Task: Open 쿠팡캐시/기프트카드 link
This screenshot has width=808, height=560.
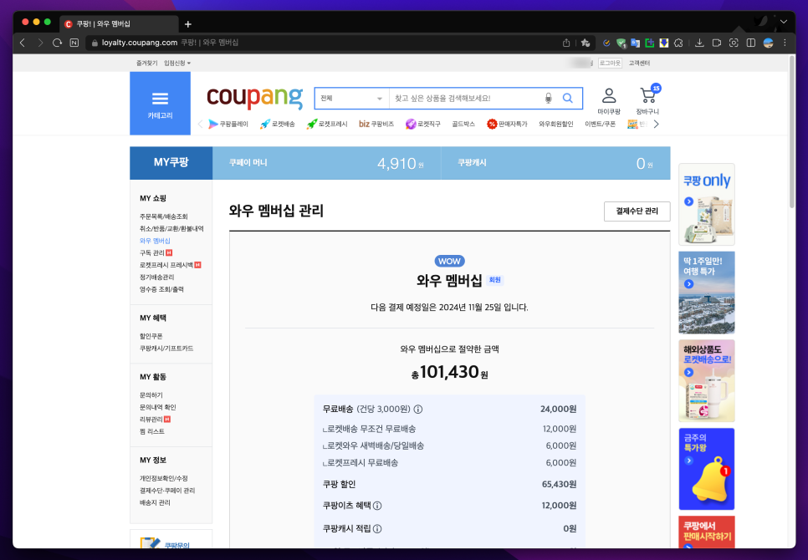Action: (x=166, y=349)
